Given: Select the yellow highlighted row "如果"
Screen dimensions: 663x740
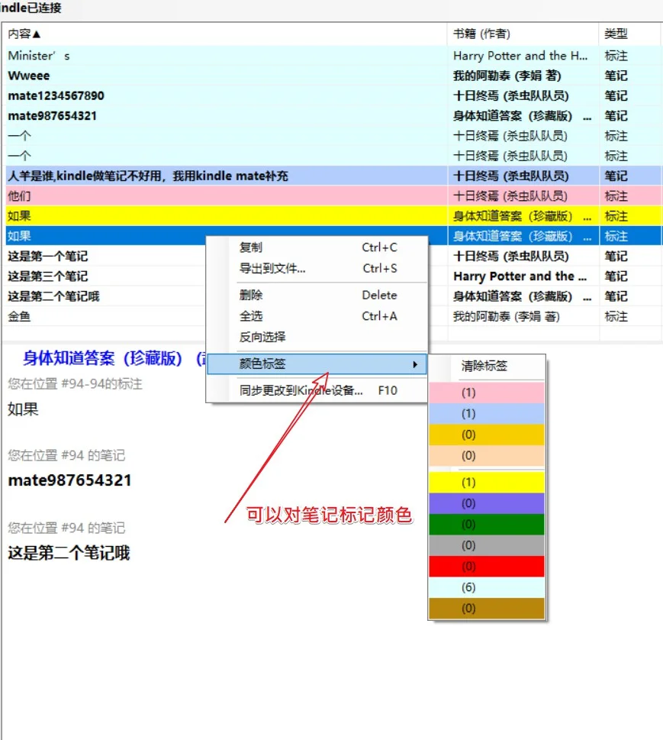Looking at the screenshot, I should pyautogui.click(x=333, y=216).
